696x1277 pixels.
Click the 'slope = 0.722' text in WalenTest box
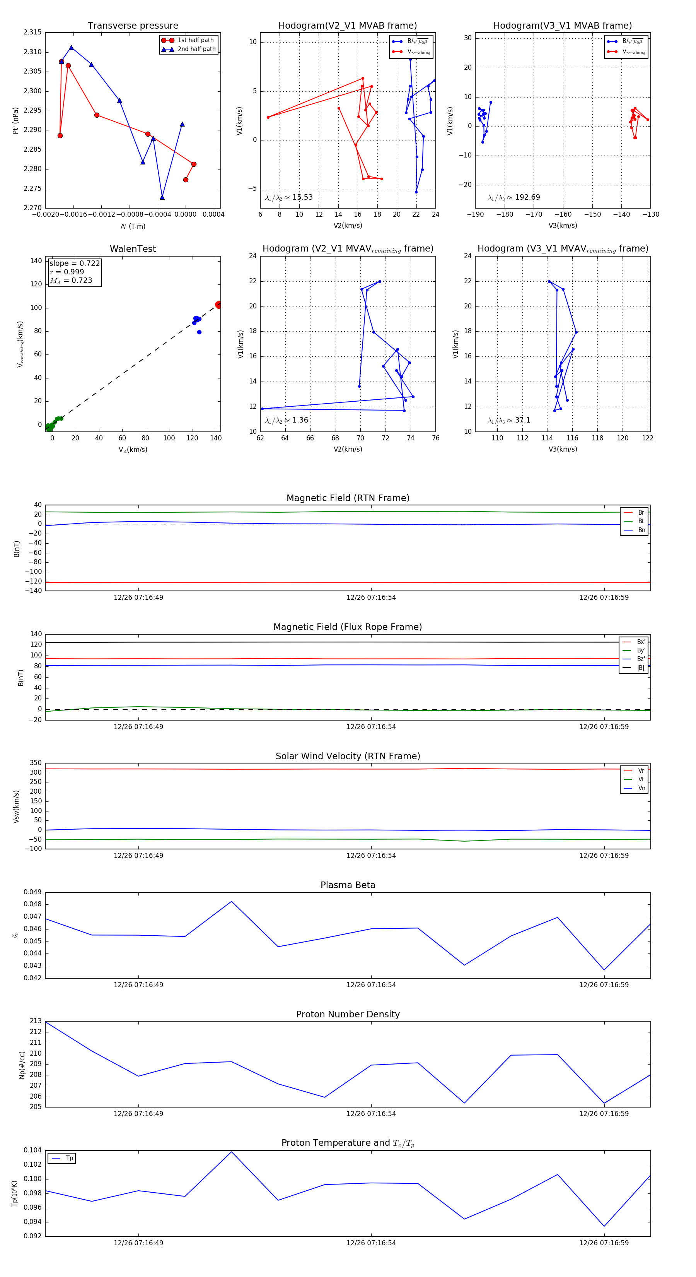click(x=74, y=263)
